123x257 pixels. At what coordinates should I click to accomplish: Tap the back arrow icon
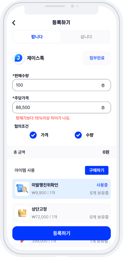coord(14,23)
